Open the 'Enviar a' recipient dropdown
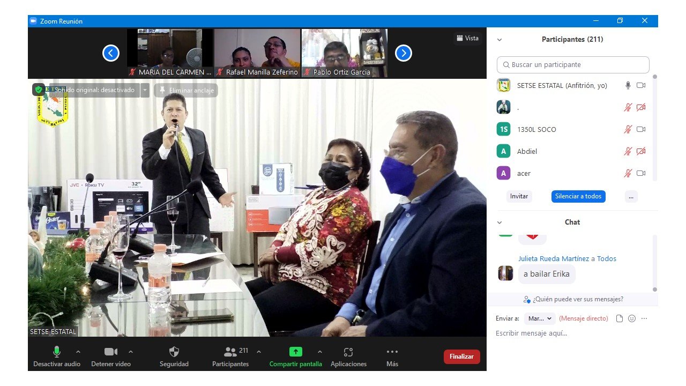 (x=540, y=318)
